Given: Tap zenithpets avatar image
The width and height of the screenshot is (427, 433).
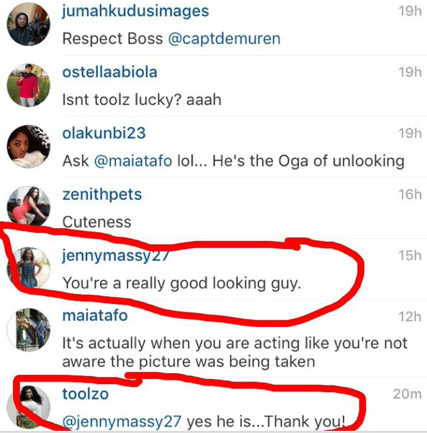Looking at the screenshot, I should 28,208.
